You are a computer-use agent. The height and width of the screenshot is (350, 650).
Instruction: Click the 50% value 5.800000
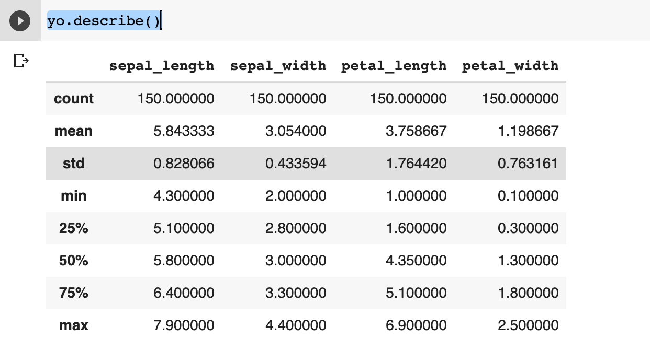(184, 261)
